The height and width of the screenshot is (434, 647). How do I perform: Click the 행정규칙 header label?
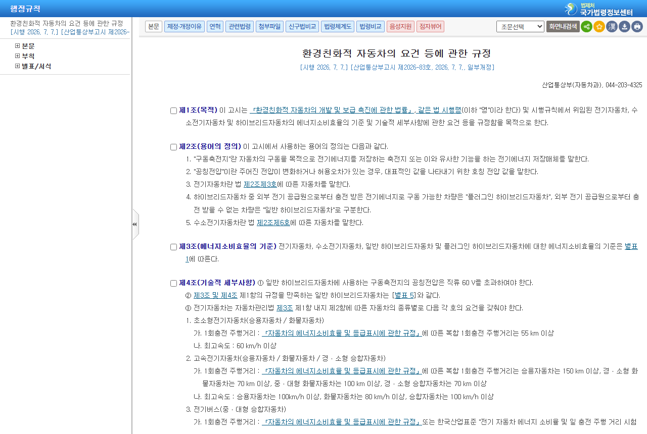(25, 9)
